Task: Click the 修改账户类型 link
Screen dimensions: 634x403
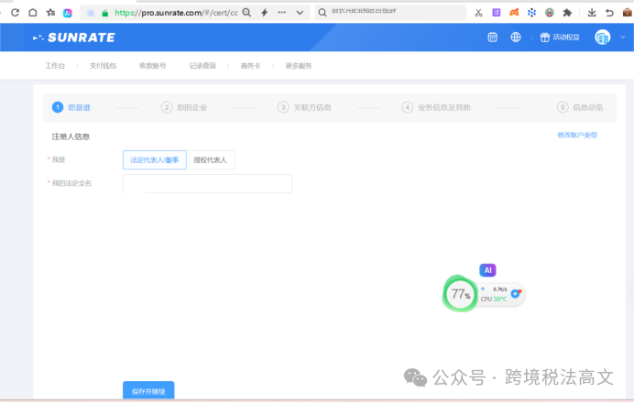Action: click(577, 135)
